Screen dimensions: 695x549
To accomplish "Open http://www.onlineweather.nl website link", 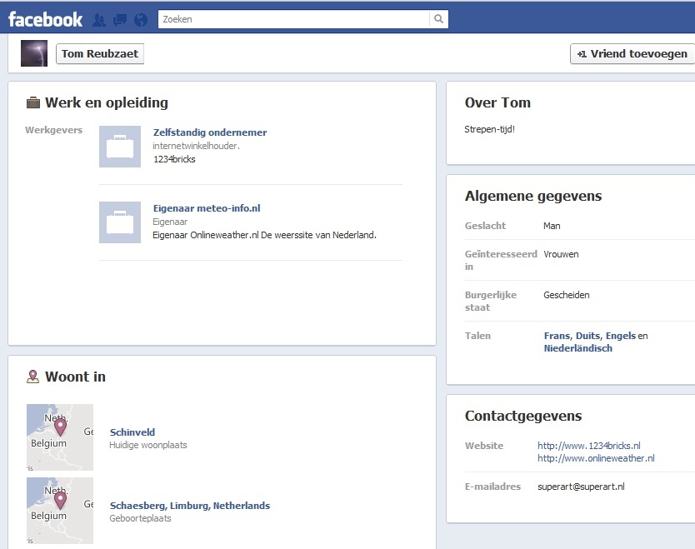I will (x=596, y=458).
